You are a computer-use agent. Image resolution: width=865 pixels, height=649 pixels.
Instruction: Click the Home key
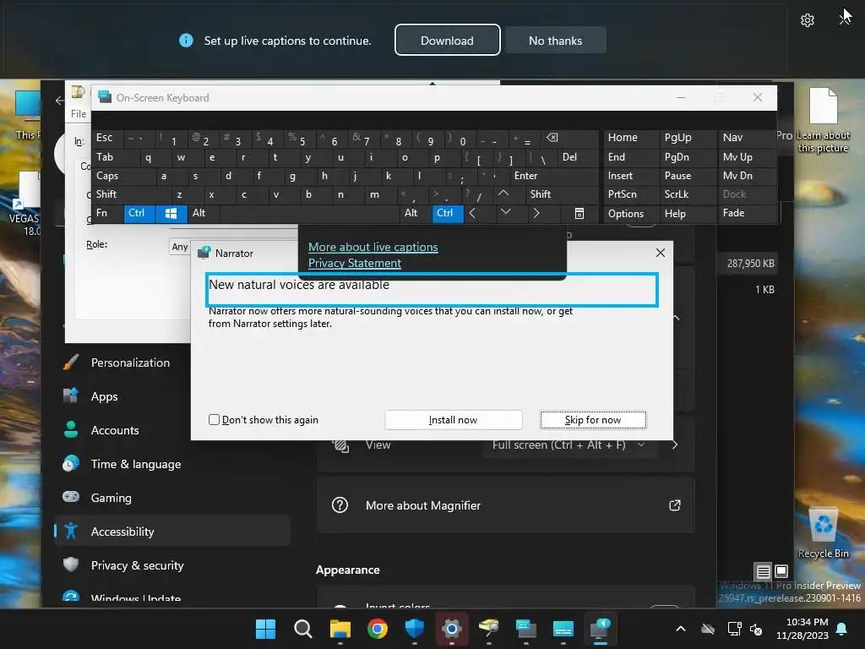pos(630,138)
